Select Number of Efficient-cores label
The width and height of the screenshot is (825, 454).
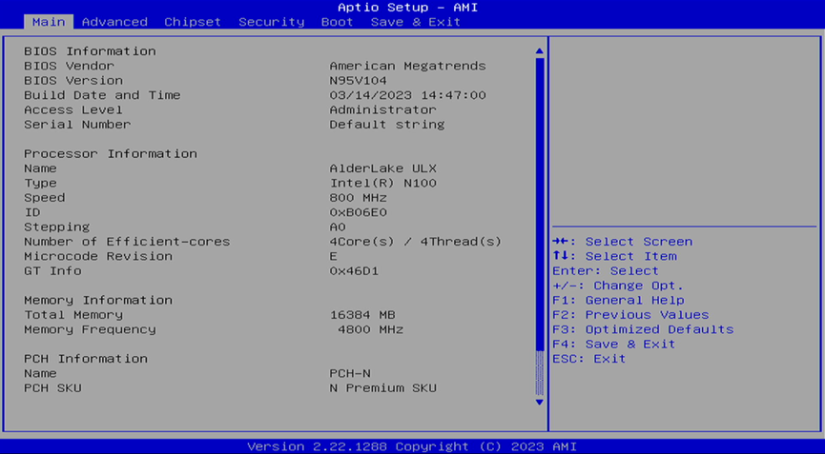point(127,242)
